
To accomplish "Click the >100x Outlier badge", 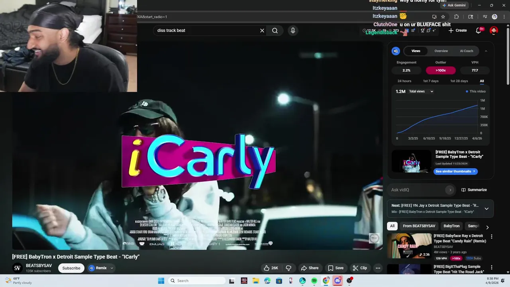I will [441, 70].
